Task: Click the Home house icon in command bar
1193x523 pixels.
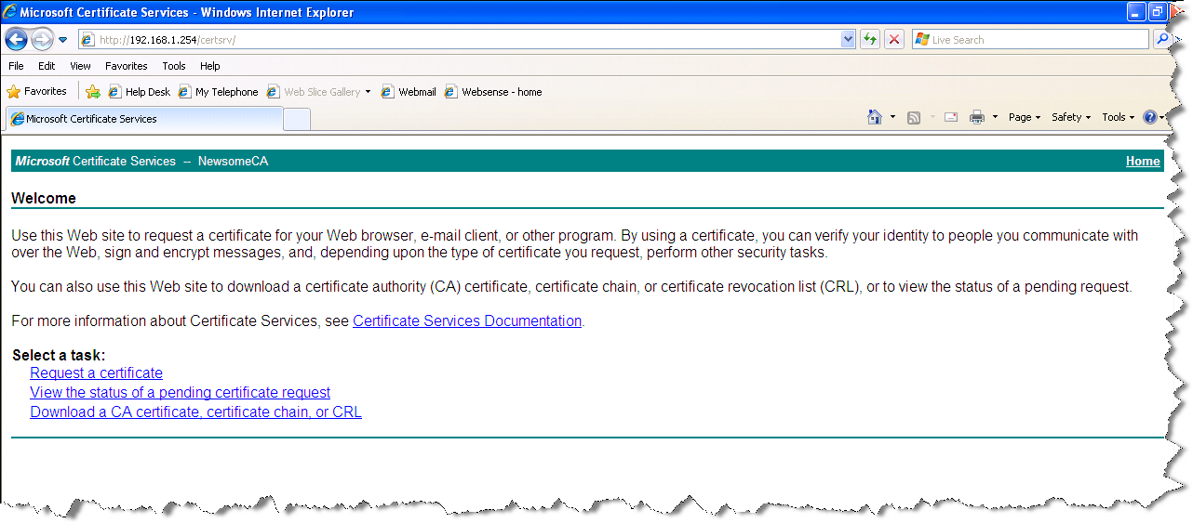Action: (875, 117)
